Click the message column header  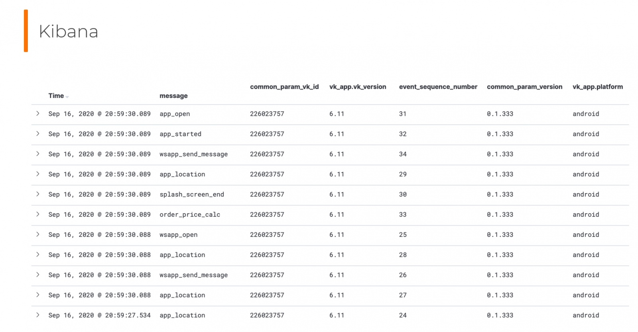(x=173, y=96)
